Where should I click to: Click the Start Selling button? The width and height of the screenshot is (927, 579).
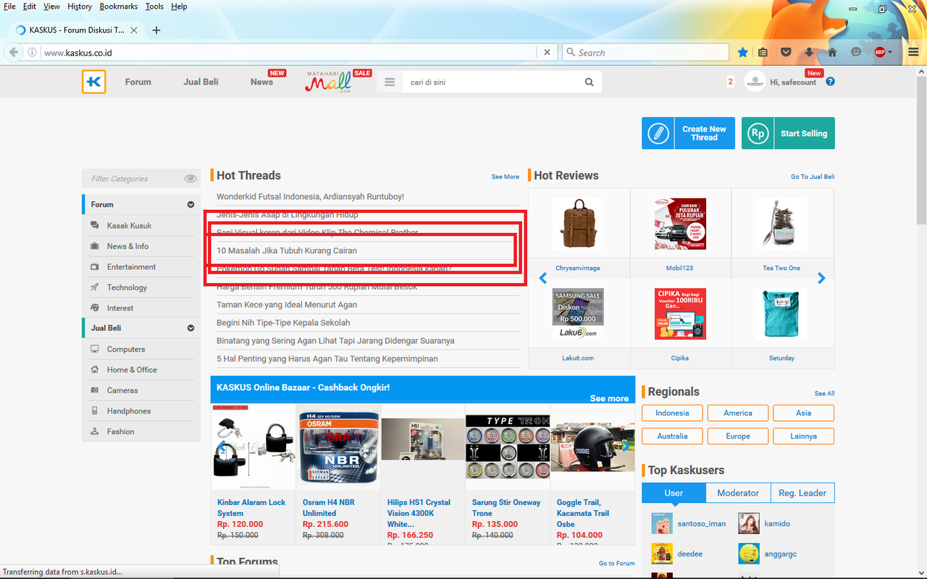click(x=788, y=133)
